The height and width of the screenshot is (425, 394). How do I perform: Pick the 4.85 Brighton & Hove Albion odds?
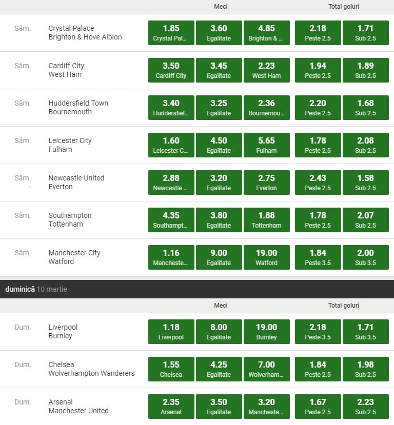point(266,33)
